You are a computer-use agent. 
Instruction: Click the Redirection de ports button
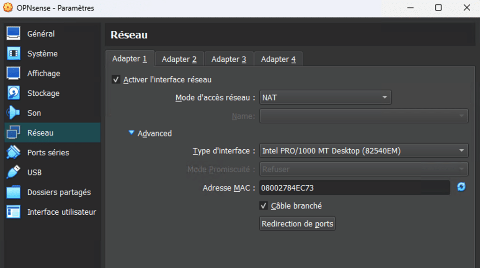coord(297,224)
